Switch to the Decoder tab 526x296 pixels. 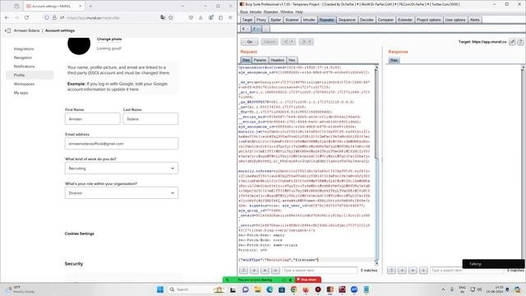[367, 20]
